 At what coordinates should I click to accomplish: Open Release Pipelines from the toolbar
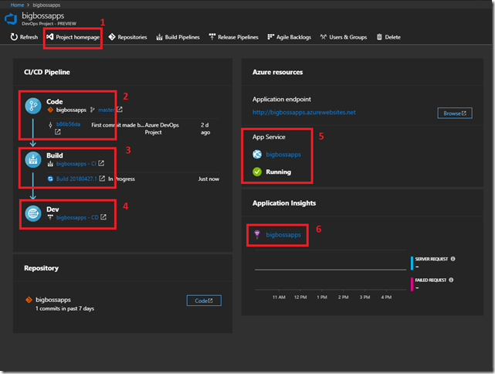coord(234,37)
